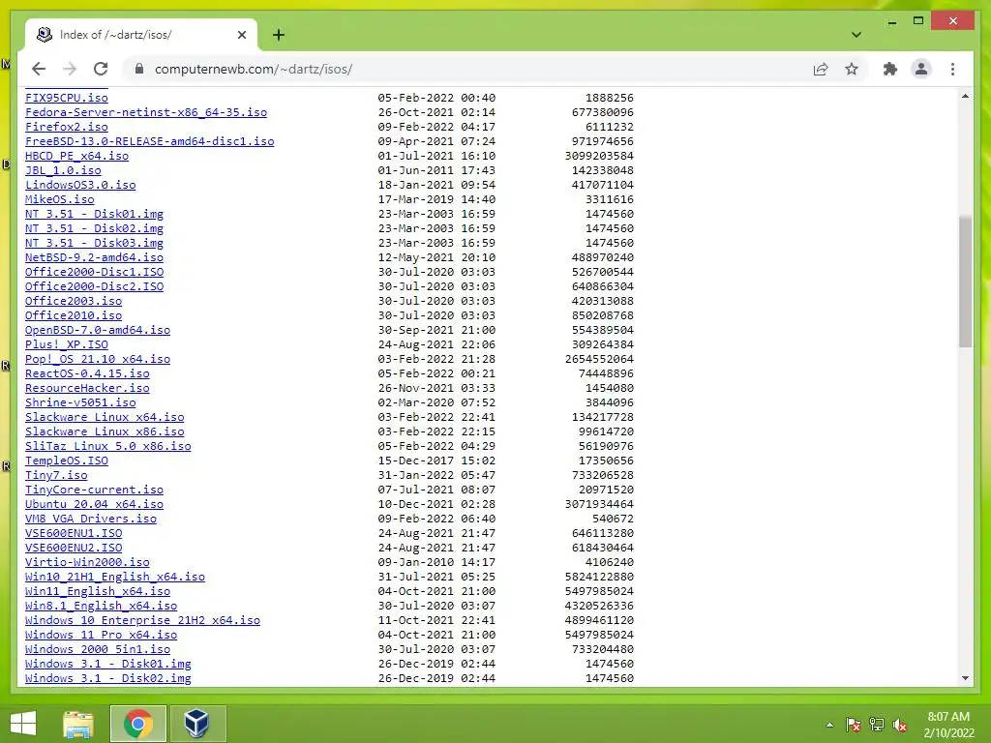Download FIX95CPU.iso
This screenshot has height=743, width=991.
[x=67, y=98]
